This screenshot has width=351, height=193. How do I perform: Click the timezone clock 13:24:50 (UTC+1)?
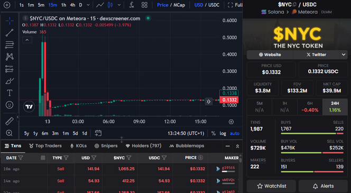(186, 133)
